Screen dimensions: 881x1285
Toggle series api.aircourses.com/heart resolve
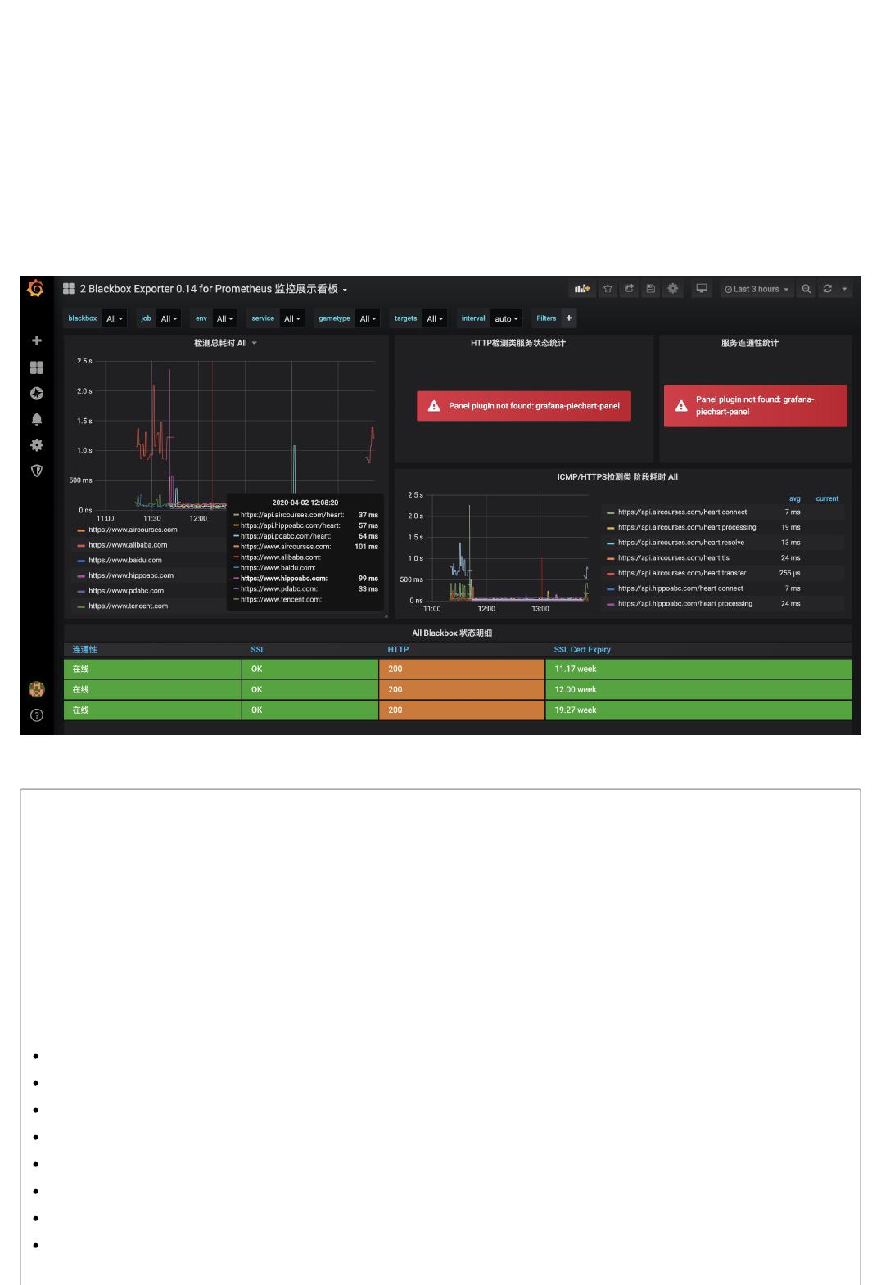click(681, 543)
